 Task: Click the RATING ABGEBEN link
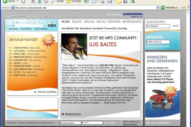pos(41,29)
